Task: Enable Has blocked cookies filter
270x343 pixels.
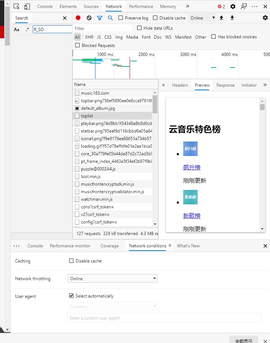Action: (x=213, y=36)
